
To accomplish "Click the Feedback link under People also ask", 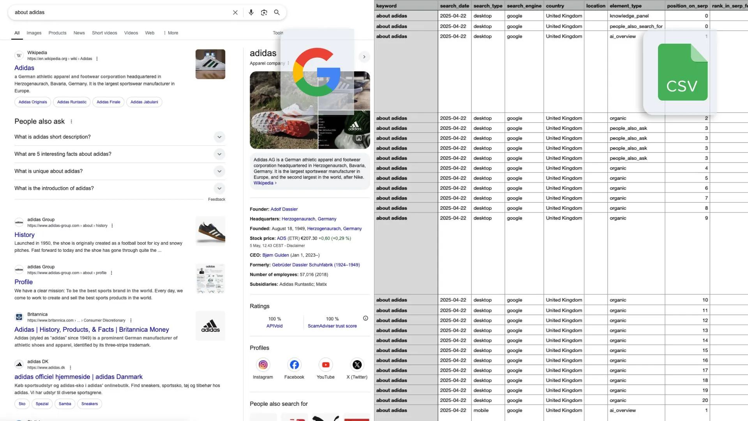I will [217, 199].
